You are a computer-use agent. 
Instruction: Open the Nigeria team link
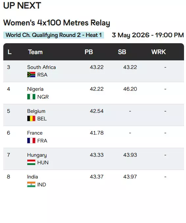(x=35, y=89)
